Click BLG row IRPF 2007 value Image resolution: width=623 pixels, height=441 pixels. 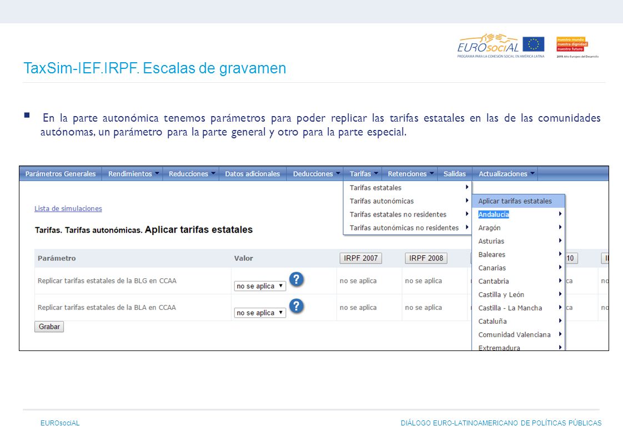click(358, 280)
